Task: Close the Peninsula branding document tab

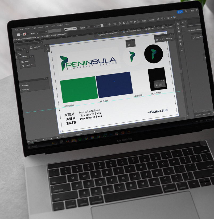Action: [x=66, y=34]
